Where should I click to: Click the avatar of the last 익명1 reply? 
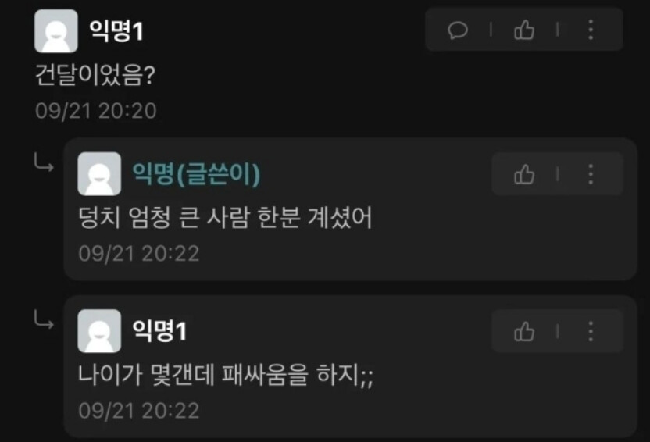pyautogui.click(x=99, y=331)
